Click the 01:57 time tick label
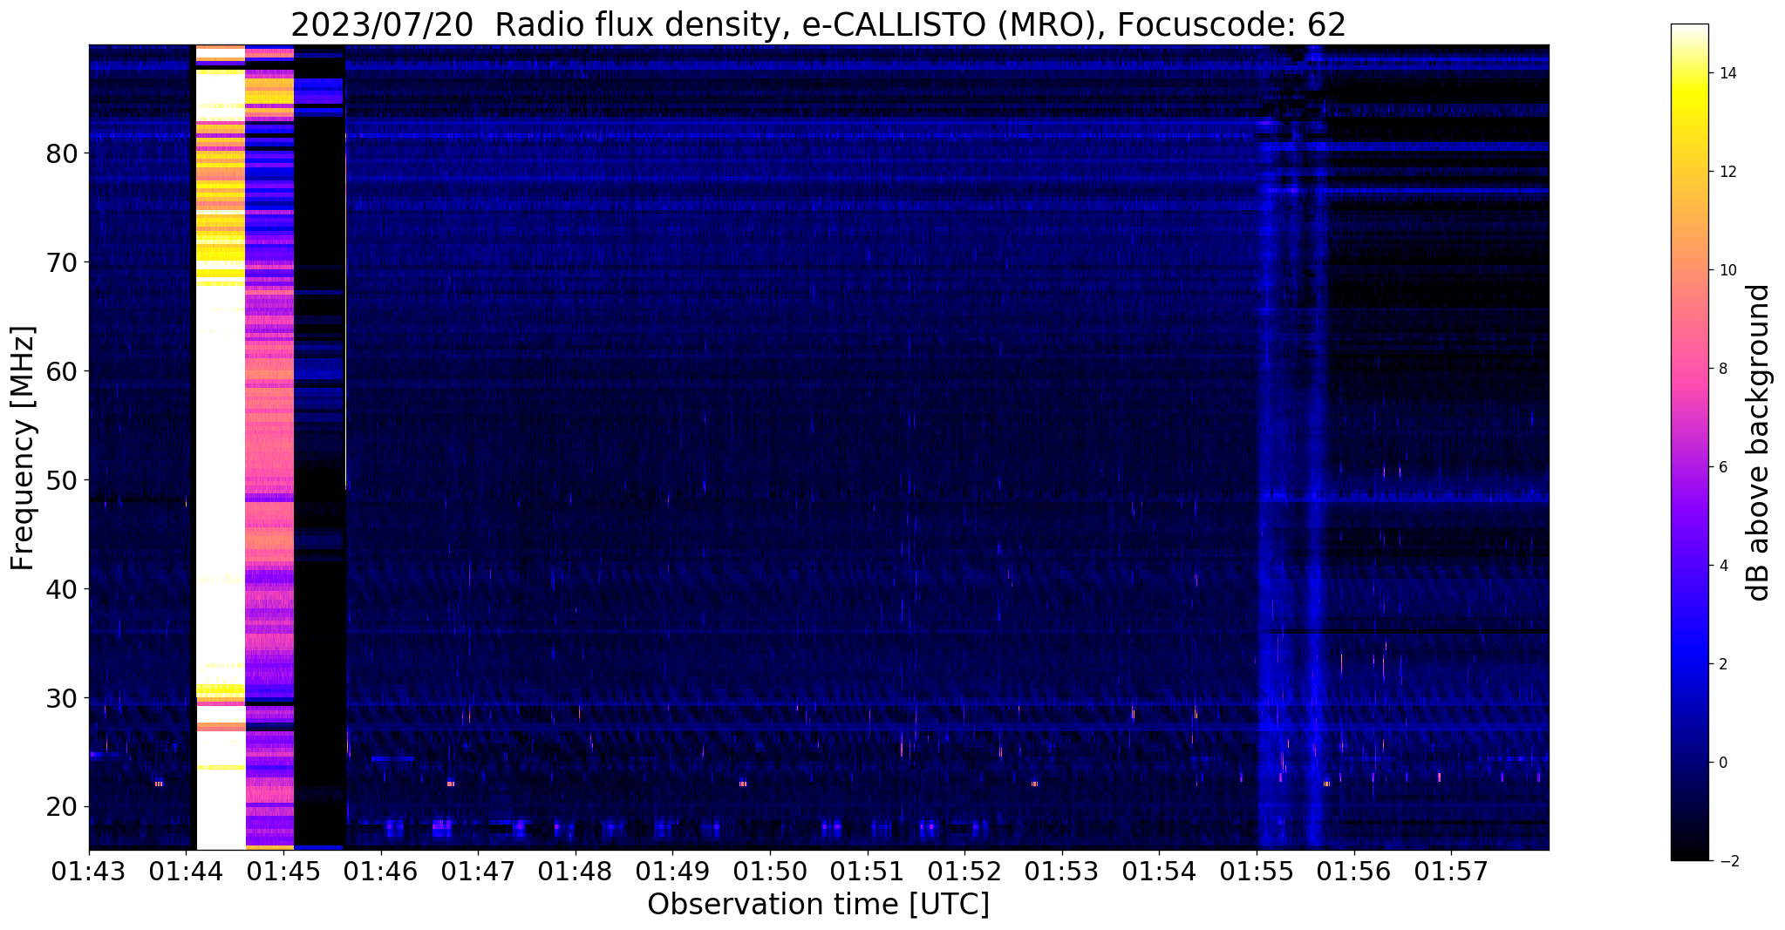The width and height of the screenshot is (1785, 930). (1451, 870)
